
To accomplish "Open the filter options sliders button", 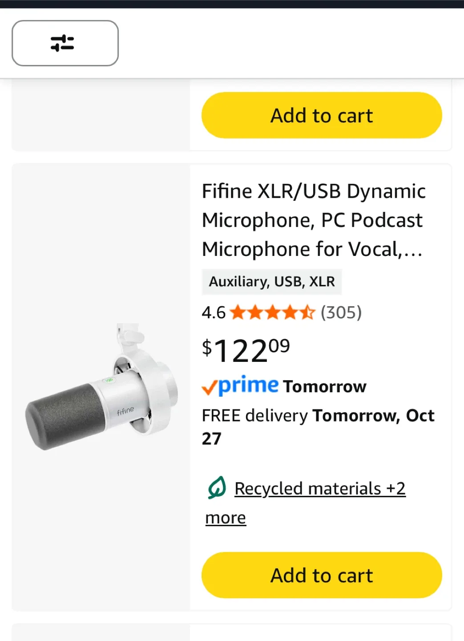I will [65, 43].
